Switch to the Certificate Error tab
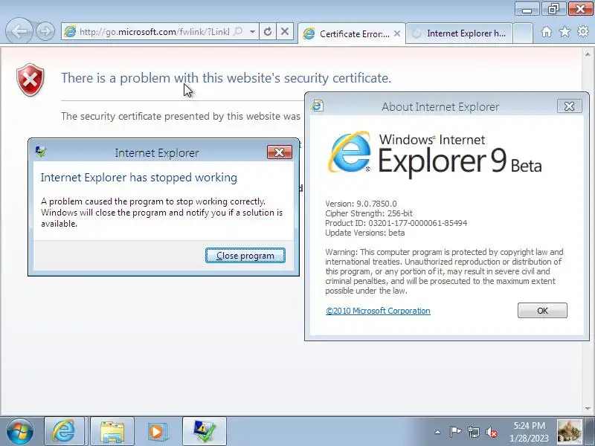595x446 pixels. tap(351, 33)
